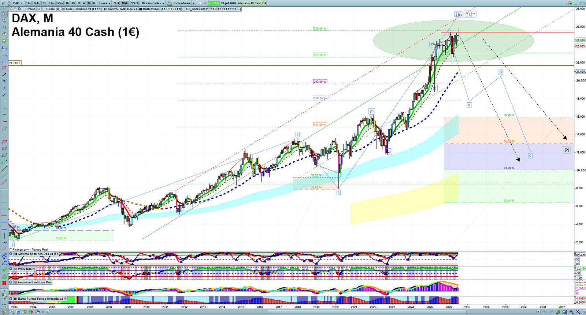Click the chart style candlestick icon at top left
Viewport: 586px width, 315px height.
[x=4, y=3]
